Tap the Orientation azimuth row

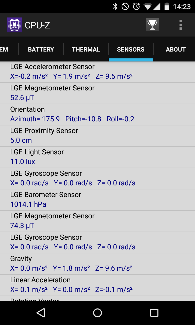97,115
